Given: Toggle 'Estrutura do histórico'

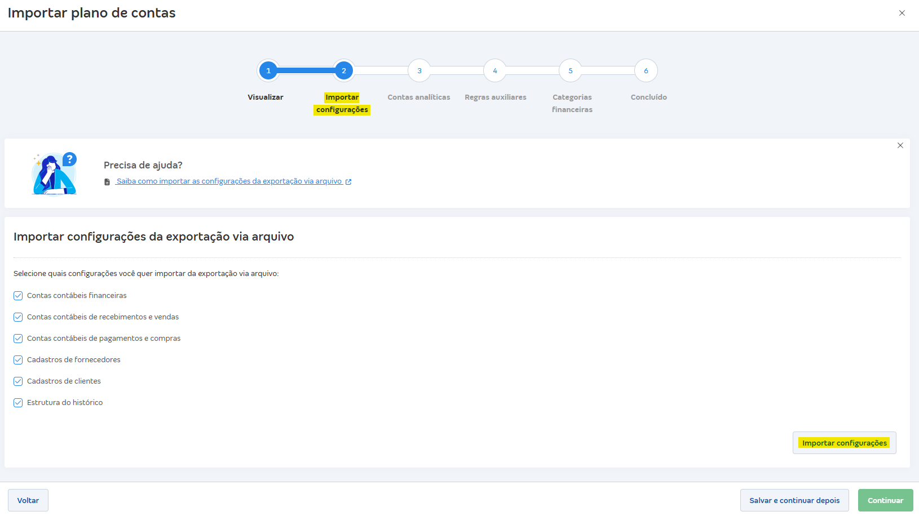Looking at the screenshot, I should coord(17,402).
